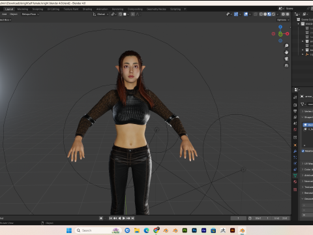
Task: Play animation in timeline controls
Action: (124, 218)
